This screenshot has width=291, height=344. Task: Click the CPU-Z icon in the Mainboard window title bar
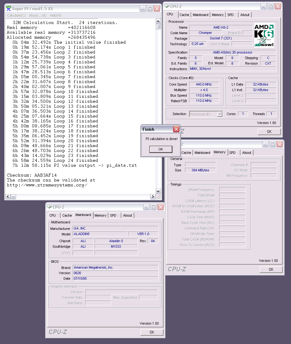[x=49, y=207]
